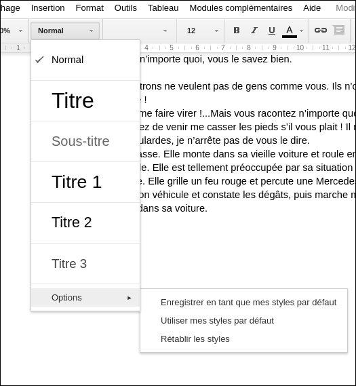The width and height of the screenshot is (356, 386).
Task: Apply the Titre style
Action: [85, 100]
